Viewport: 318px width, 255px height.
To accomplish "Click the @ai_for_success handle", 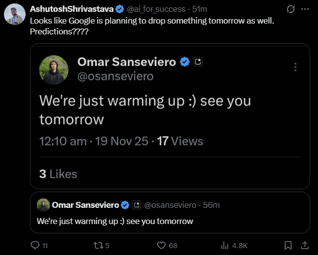I will [155, 9].
